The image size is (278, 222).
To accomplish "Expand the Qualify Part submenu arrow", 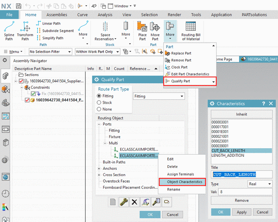I will pos(214,82).
